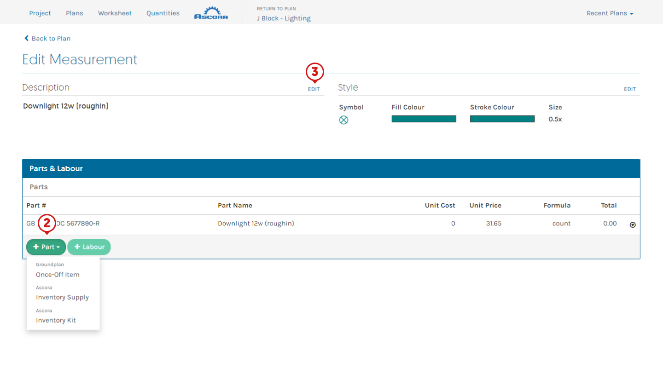Click the Unit Price value 31.65
Viewport: 663px width, 369px height.
coord(494,224)
